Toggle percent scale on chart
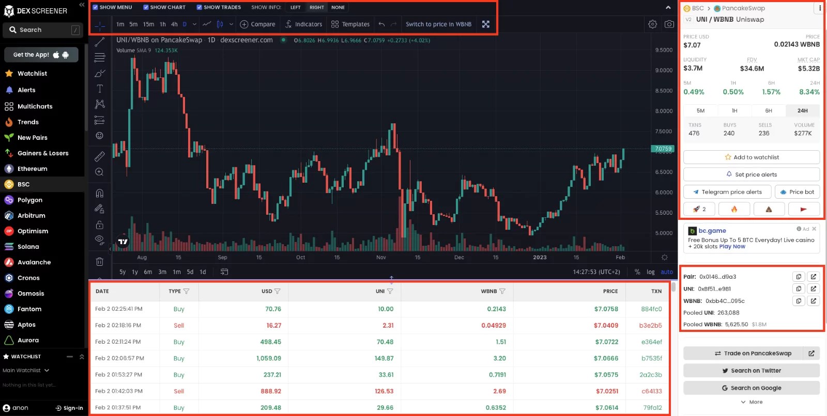This screenshot has height=416, width=827. [x=637, y=272]
